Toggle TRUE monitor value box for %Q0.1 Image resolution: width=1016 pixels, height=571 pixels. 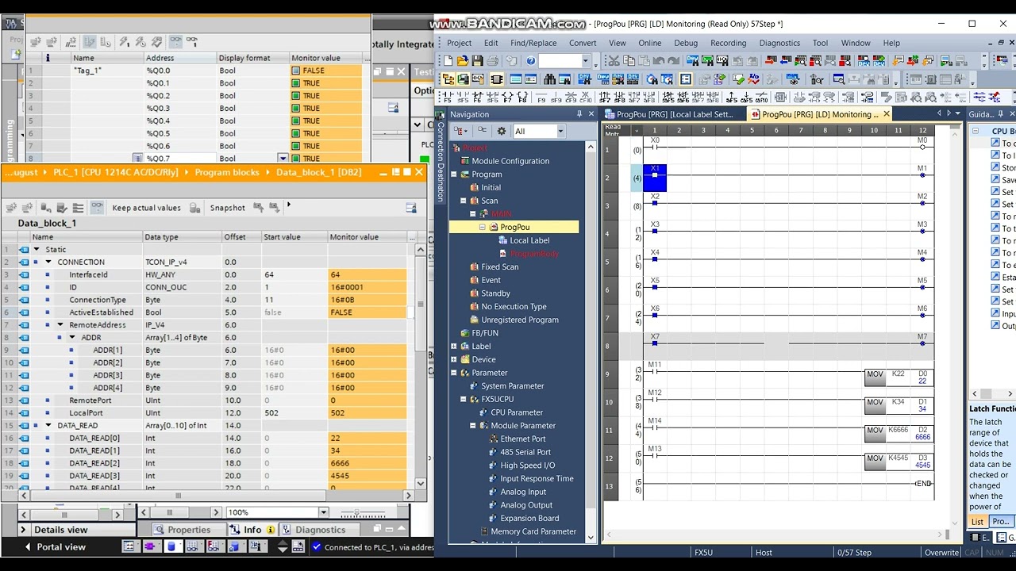pyautogui.click(x=297, y=83)
